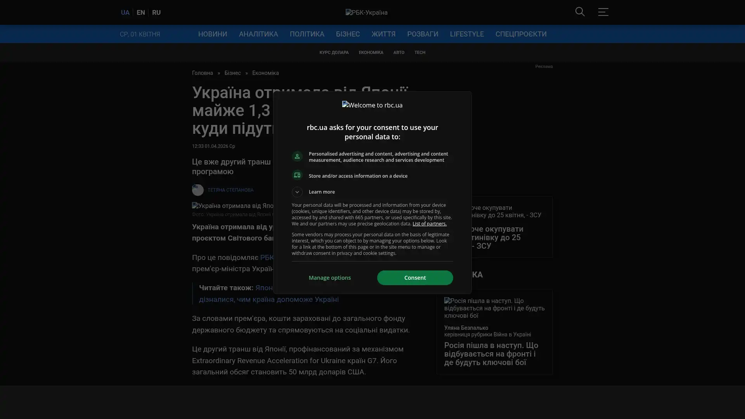Screen dimensions: 745x419
Task: Click the Welcome to rbc.ua logo
Action: (372, 105)
